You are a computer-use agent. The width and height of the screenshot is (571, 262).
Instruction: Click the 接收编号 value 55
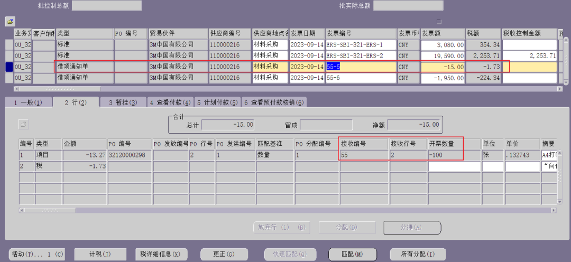364,155
